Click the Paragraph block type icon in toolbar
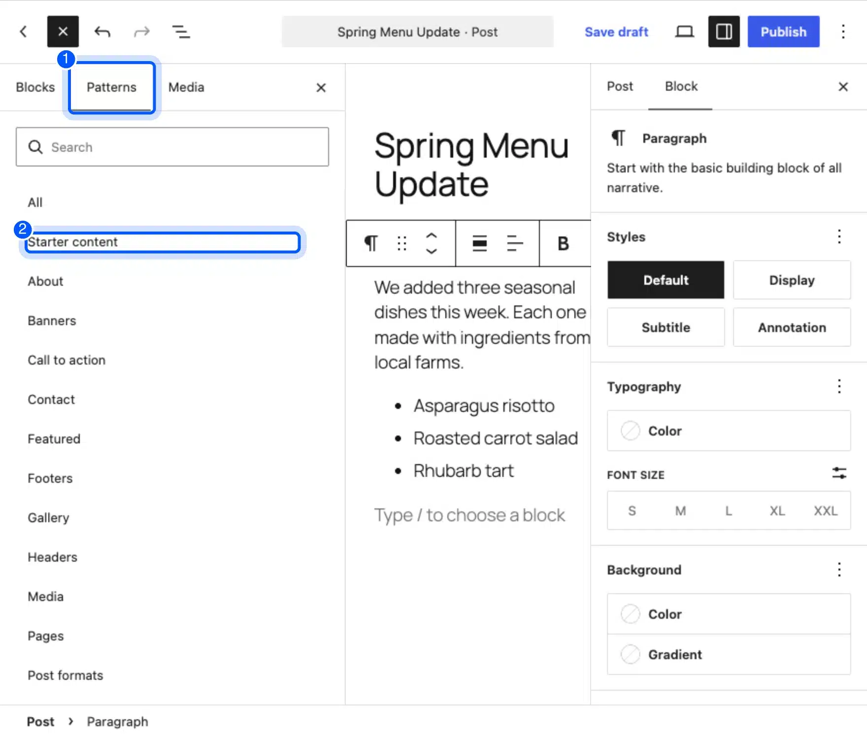867x737 pixels. point(370,243)
